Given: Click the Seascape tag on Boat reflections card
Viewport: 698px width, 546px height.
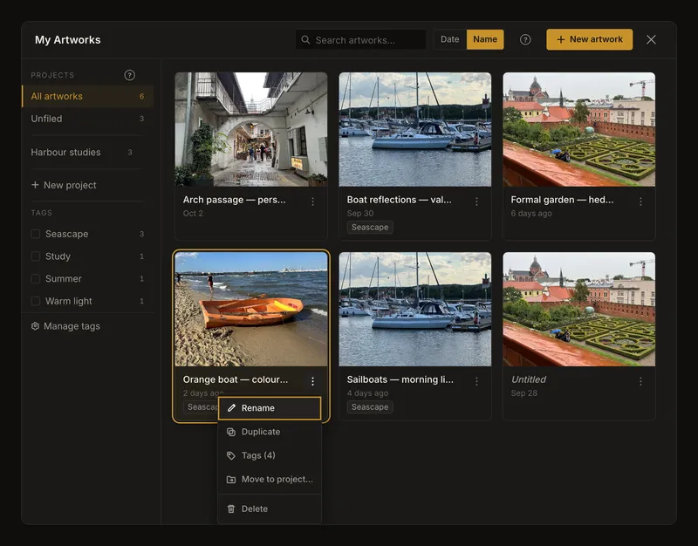Looking at the screenshot, I should pyautogui.click(x=370, y=228).
